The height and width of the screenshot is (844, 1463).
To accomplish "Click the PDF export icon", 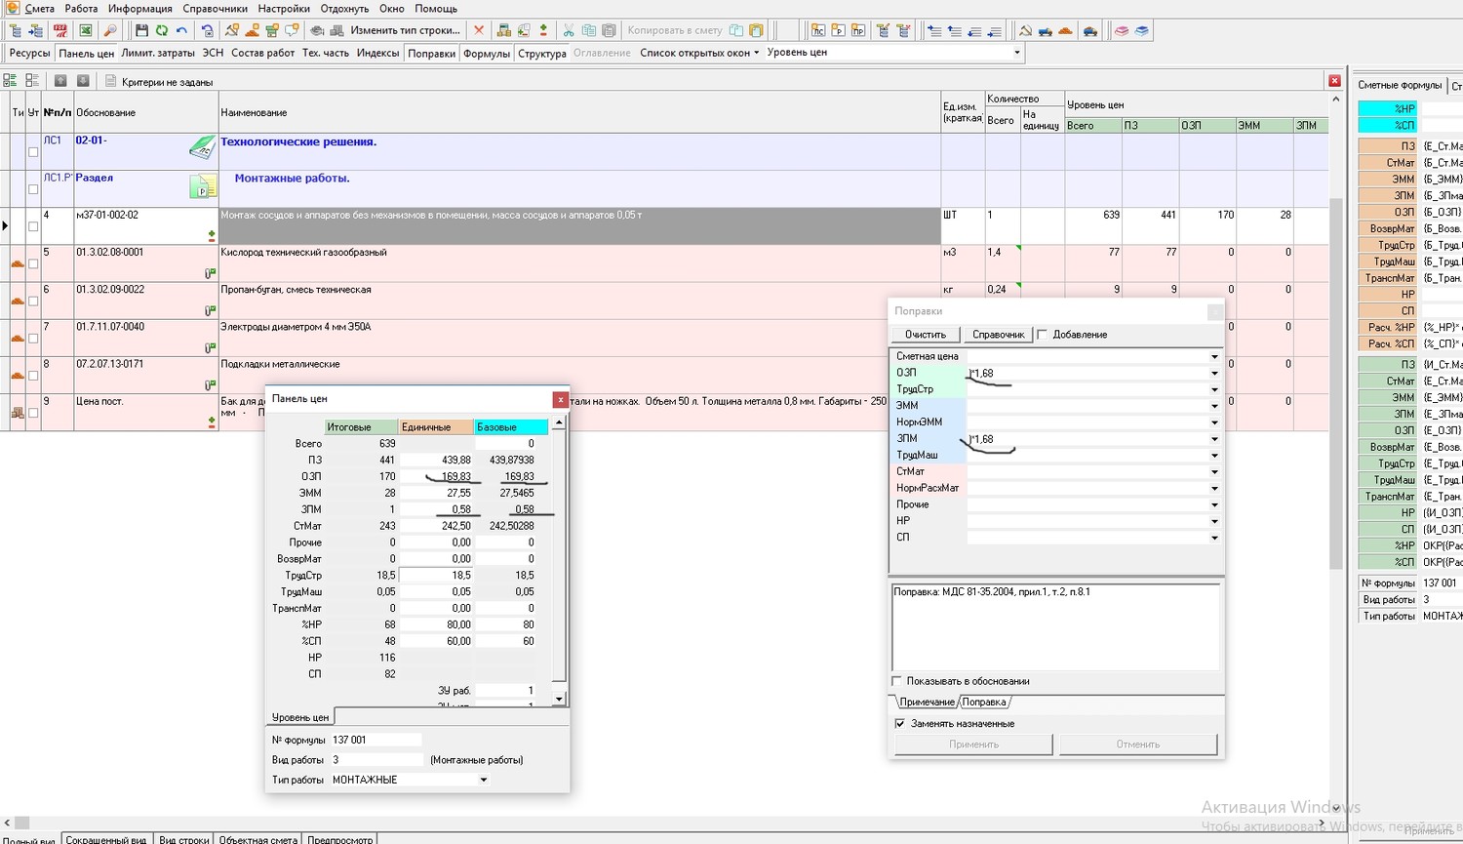I will point(60,31).
